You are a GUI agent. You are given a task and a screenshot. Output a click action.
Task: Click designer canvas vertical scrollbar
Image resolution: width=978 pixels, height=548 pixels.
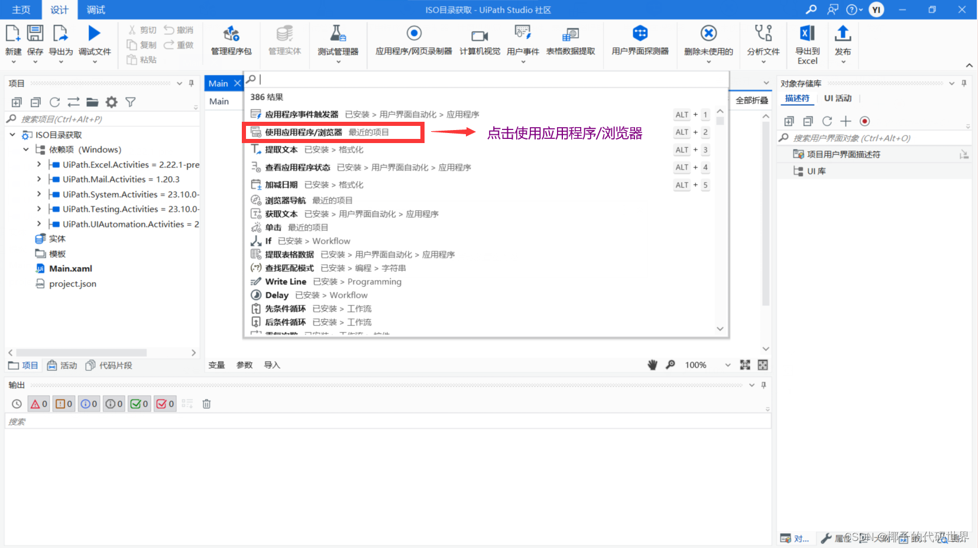(x=765, y=213)
